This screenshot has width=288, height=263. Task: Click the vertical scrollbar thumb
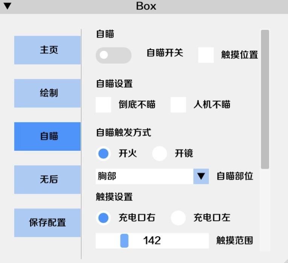265,99
